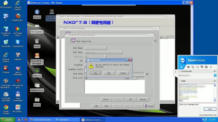Open the Disk Type dropdown
This screenshot has height=122, width=218.
121,52
